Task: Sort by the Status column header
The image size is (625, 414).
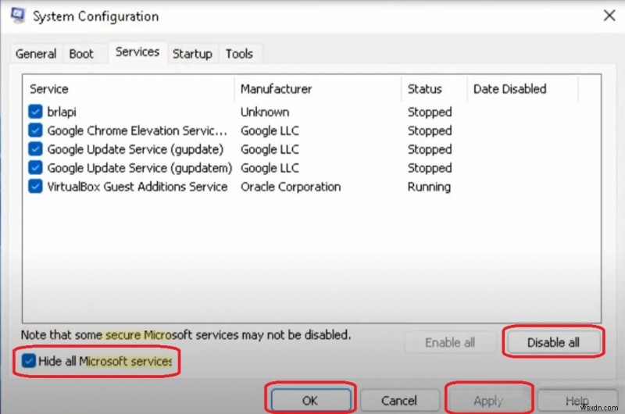Action: [x=424, y=89]
